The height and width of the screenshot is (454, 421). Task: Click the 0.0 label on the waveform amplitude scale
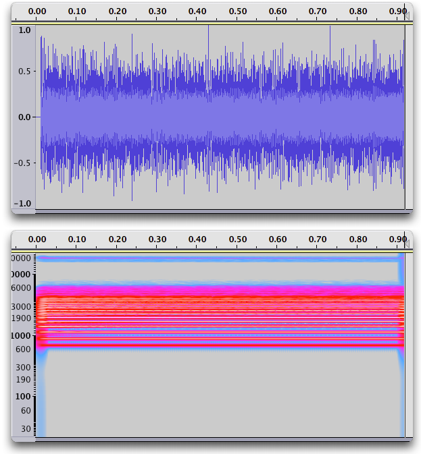point(24,117)
